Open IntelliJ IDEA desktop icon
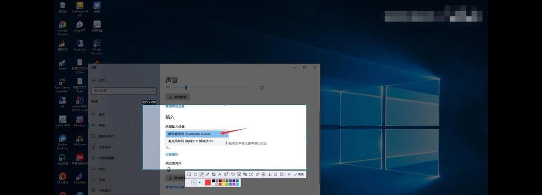542x195 pixels. point(80,104)
